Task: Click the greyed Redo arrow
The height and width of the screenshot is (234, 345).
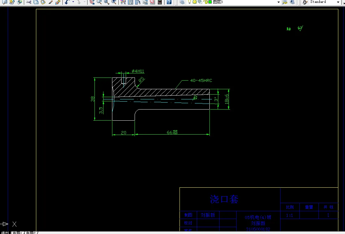Action: pyautogui.click(x=79, y=2)
